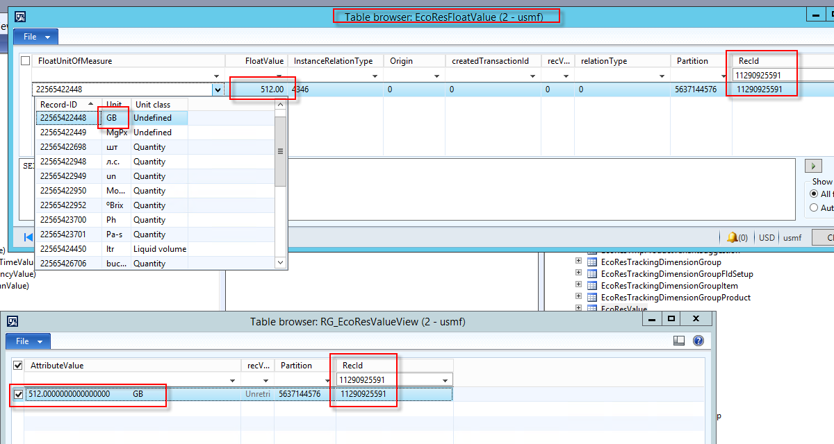Jump to first record using navigation arrow
Screen dimensions: 834x444
pyautogui.click(x=28, y=237)
